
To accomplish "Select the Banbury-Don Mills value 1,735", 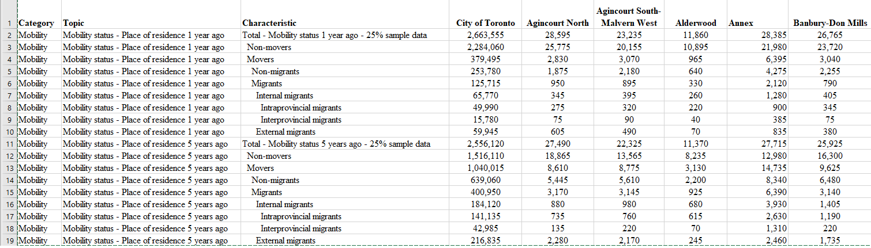I will [831, 241].
